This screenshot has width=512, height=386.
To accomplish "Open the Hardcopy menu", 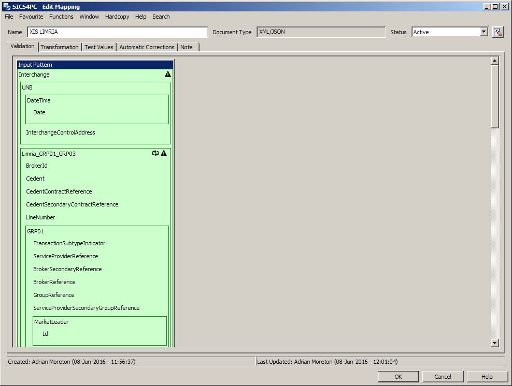I will click(x=117, y=17).
